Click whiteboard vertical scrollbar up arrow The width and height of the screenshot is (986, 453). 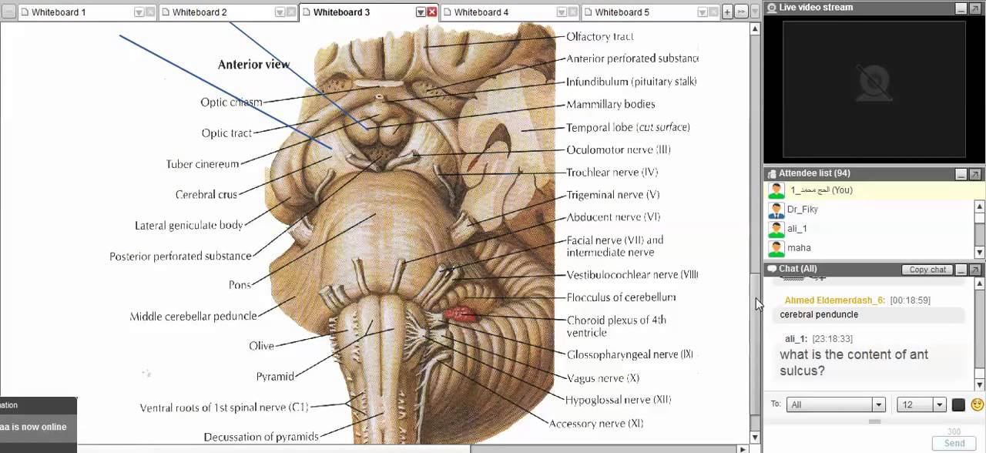pos(755,29)
